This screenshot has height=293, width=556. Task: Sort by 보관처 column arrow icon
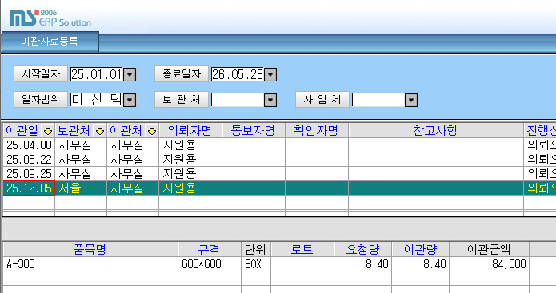coord(100,131)
